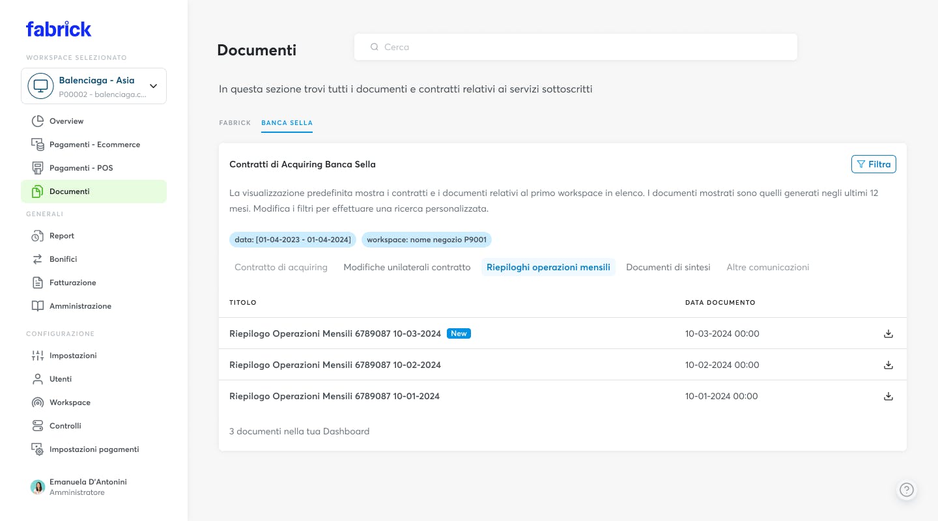The image size is (938, 521).
Task: Click the user name Emanuela D'Antonini
Action: (88, 482)
